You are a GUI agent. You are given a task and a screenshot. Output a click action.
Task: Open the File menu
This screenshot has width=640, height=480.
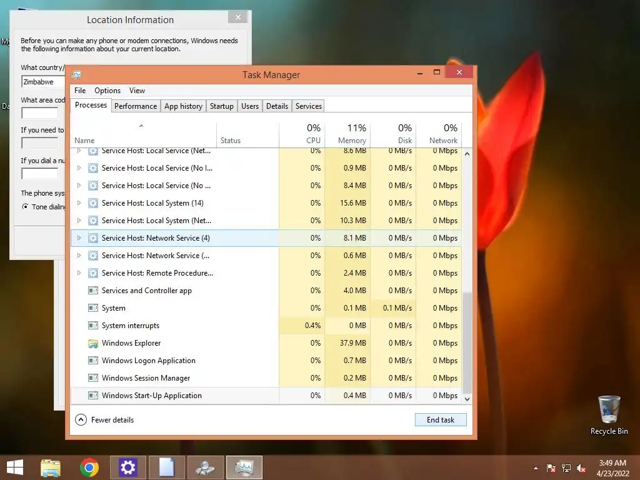coord(80,91)
